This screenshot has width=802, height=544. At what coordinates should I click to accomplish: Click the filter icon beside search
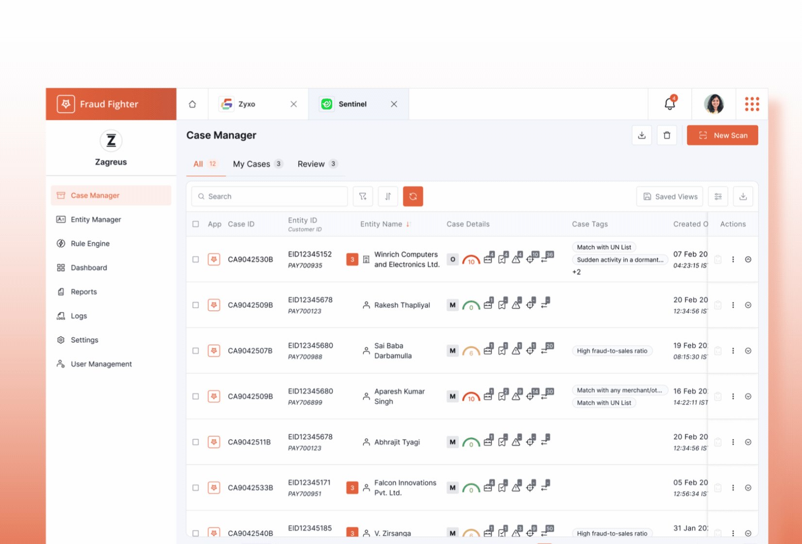363,196
